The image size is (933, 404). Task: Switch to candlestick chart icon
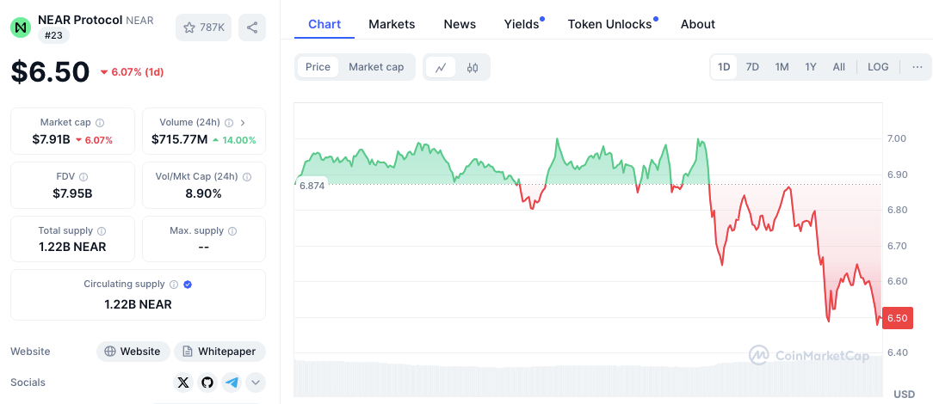[x=473, y=67]
